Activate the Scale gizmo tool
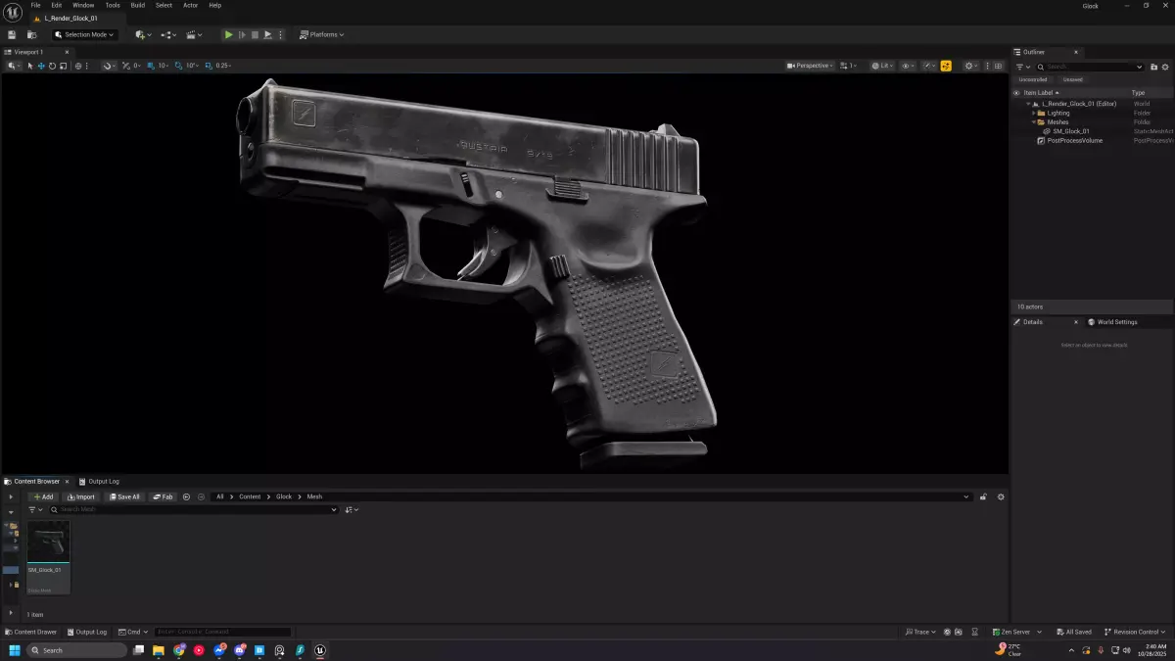Viewport: 1175px width, 661px height. 64,66
